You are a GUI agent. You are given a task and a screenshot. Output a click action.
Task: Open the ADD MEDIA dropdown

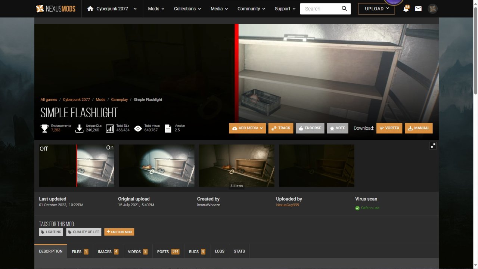coord(248,128)
